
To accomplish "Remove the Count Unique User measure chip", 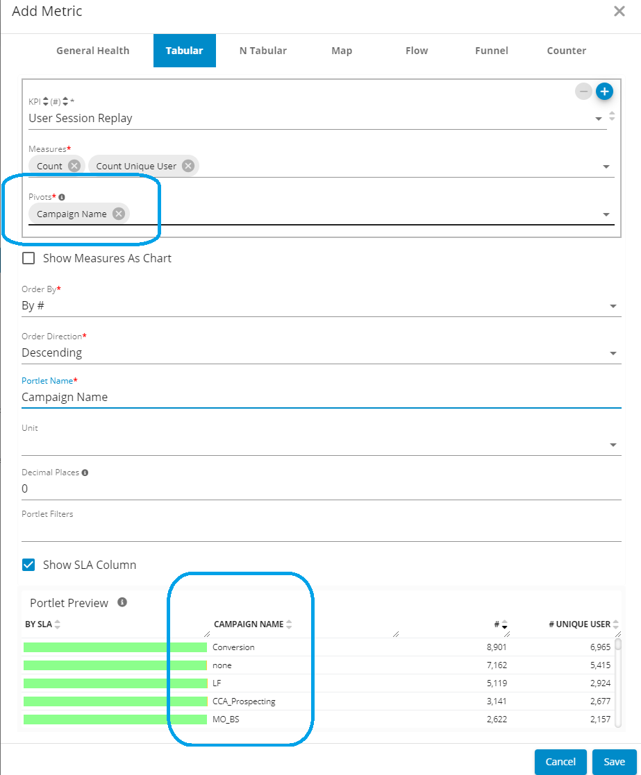I will (188, 166).
